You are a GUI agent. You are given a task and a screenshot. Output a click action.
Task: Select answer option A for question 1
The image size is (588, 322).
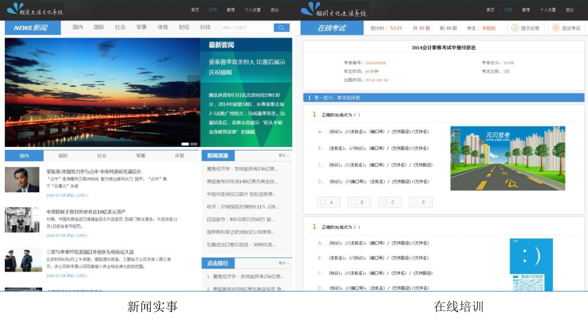point(322,202)
